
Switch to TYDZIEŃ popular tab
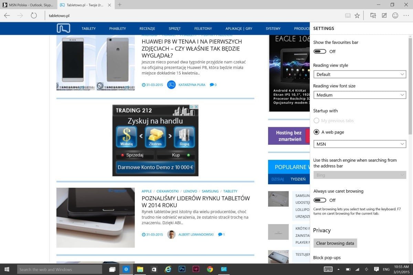pyautogui.click(x=298, y=179)
